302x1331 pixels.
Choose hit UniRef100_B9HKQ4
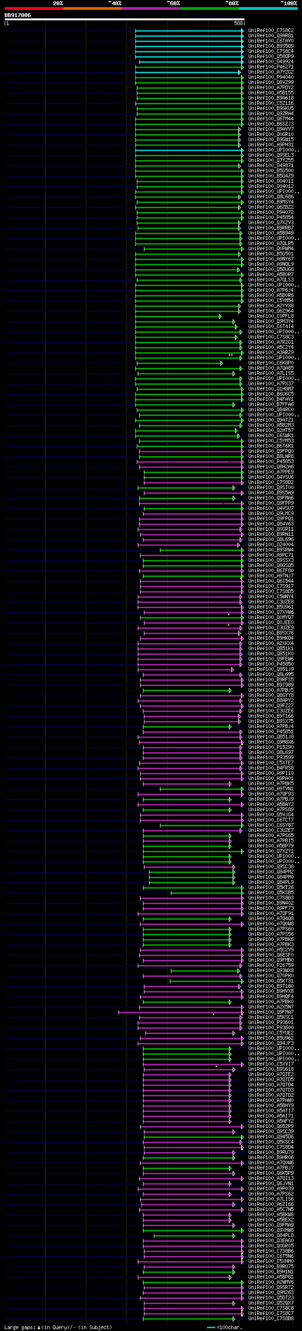pyautogui.click(x=271, y=638)
